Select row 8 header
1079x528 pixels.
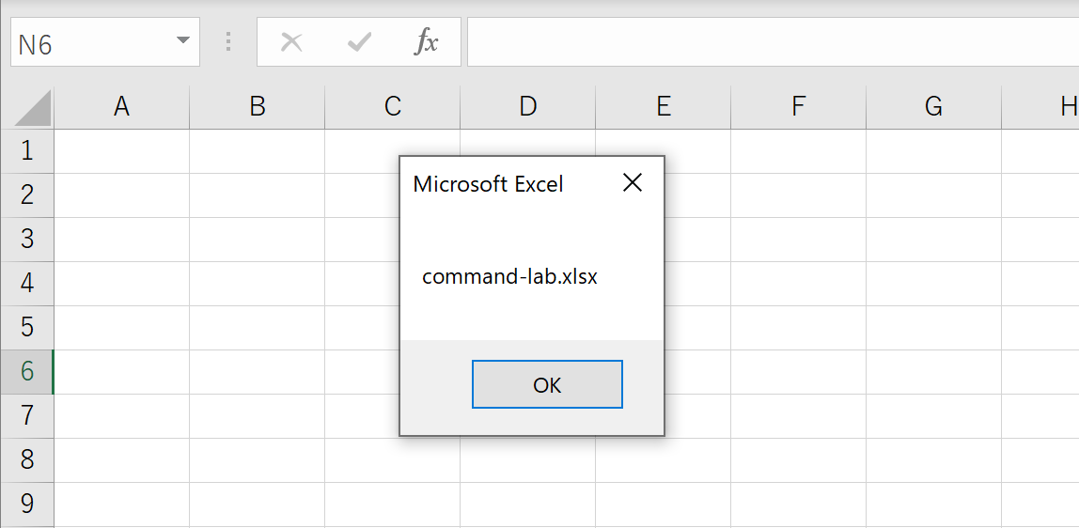click(x=27, y=460)
